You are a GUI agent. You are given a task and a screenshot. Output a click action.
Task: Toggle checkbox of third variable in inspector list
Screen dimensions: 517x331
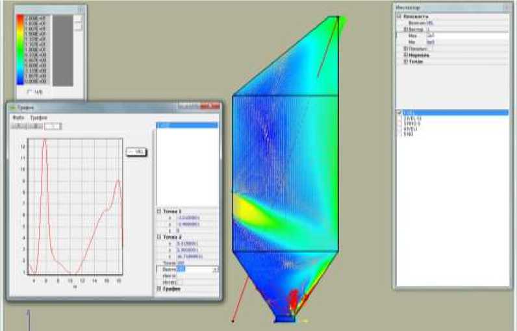399,123
